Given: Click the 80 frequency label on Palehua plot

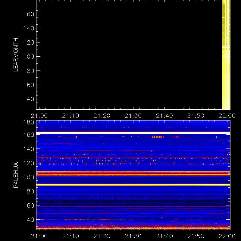Looking at the screenshot, I should pos(30,191).
